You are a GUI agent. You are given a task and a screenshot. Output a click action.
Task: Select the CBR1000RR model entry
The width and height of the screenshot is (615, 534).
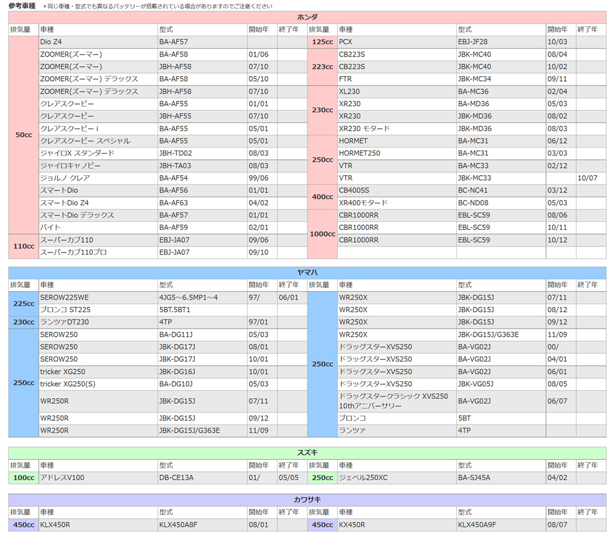coord(359,215)
